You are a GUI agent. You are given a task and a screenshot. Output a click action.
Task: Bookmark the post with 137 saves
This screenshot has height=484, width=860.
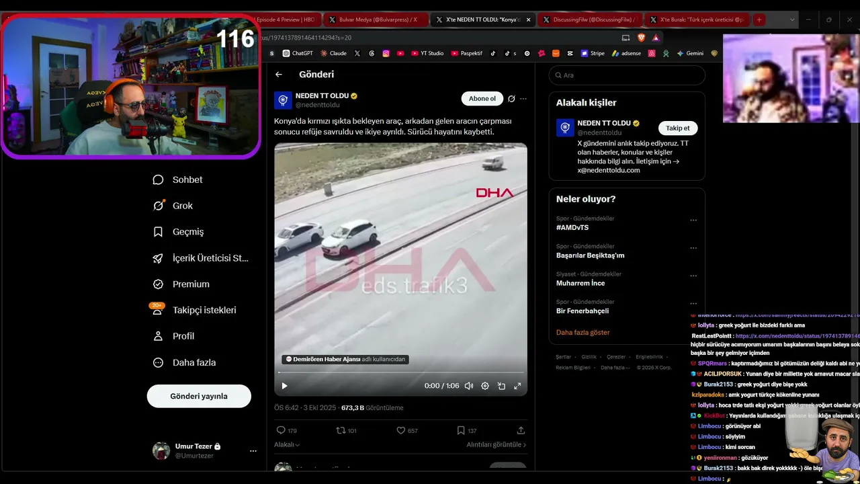point(466,430)
